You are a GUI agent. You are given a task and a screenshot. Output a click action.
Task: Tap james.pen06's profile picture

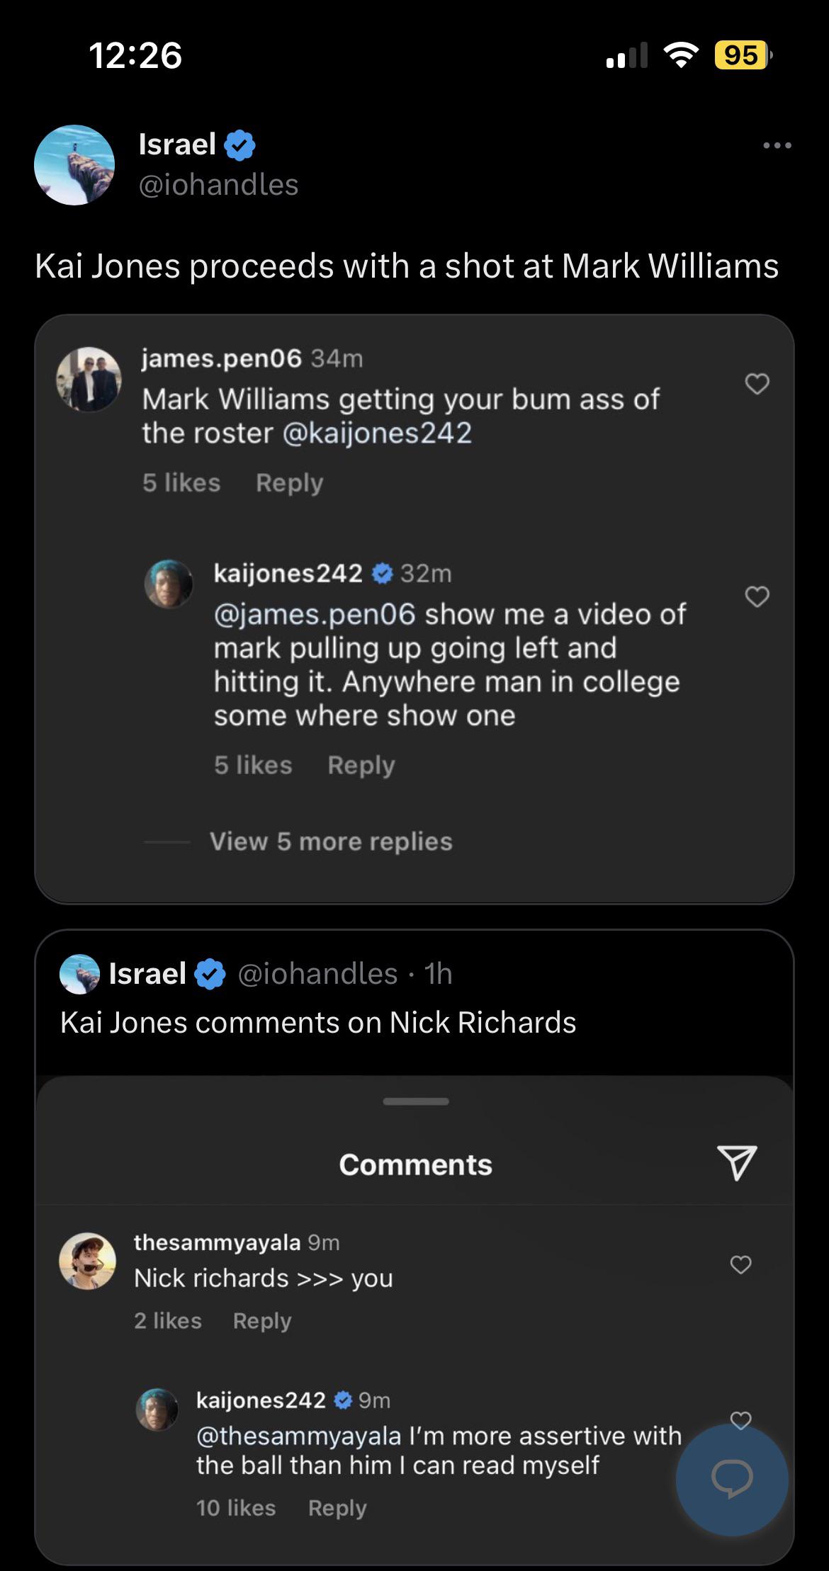pyautogui.click(x=89, y=379)
